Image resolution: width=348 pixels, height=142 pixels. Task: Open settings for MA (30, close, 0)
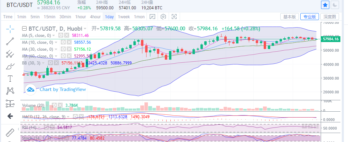coord(64,49)
